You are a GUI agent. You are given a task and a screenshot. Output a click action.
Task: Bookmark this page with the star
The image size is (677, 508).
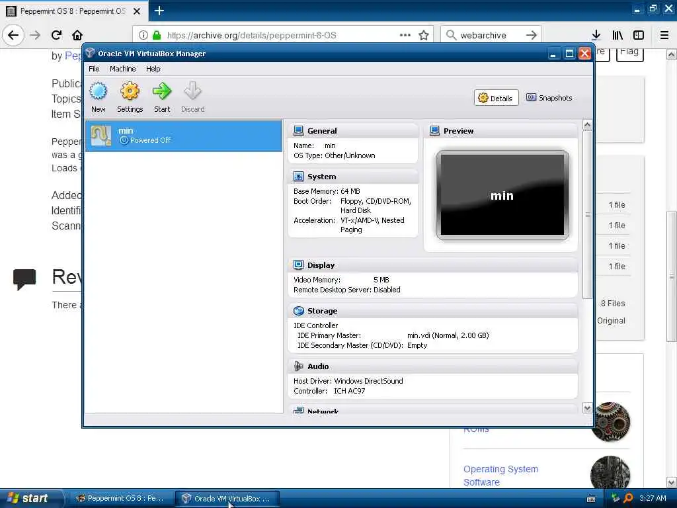click(x=424, y=35)
